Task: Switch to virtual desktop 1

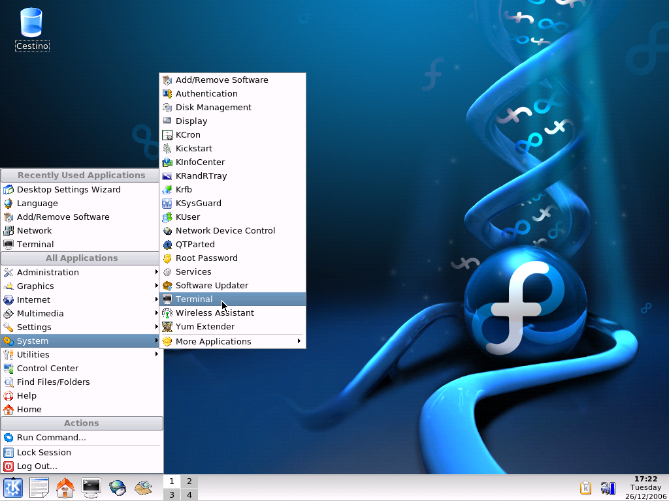Action: point(172,481)
